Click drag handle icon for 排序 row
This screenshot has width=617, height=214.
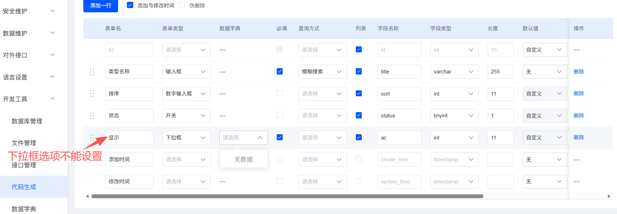click(x=92, y=94)
